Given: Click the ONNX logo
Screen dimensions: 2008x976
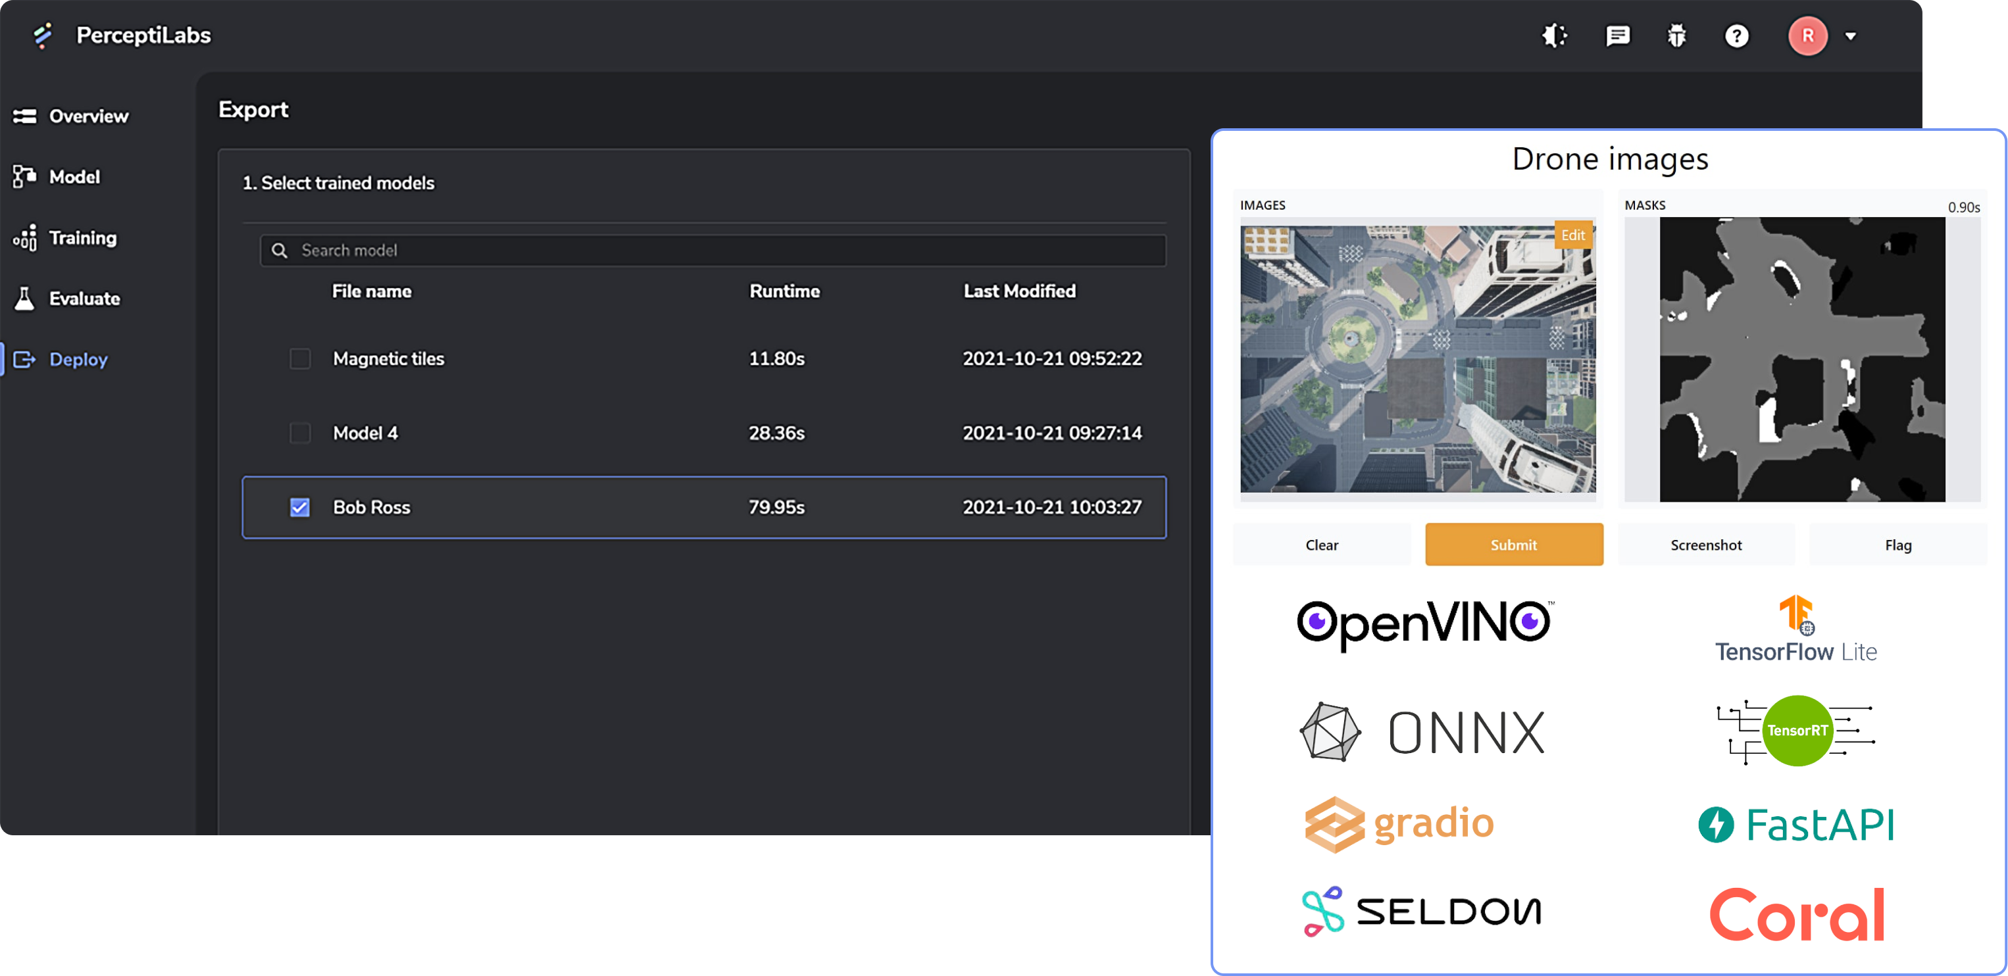Looking at the screenshot, I should tap(1422, 732).
